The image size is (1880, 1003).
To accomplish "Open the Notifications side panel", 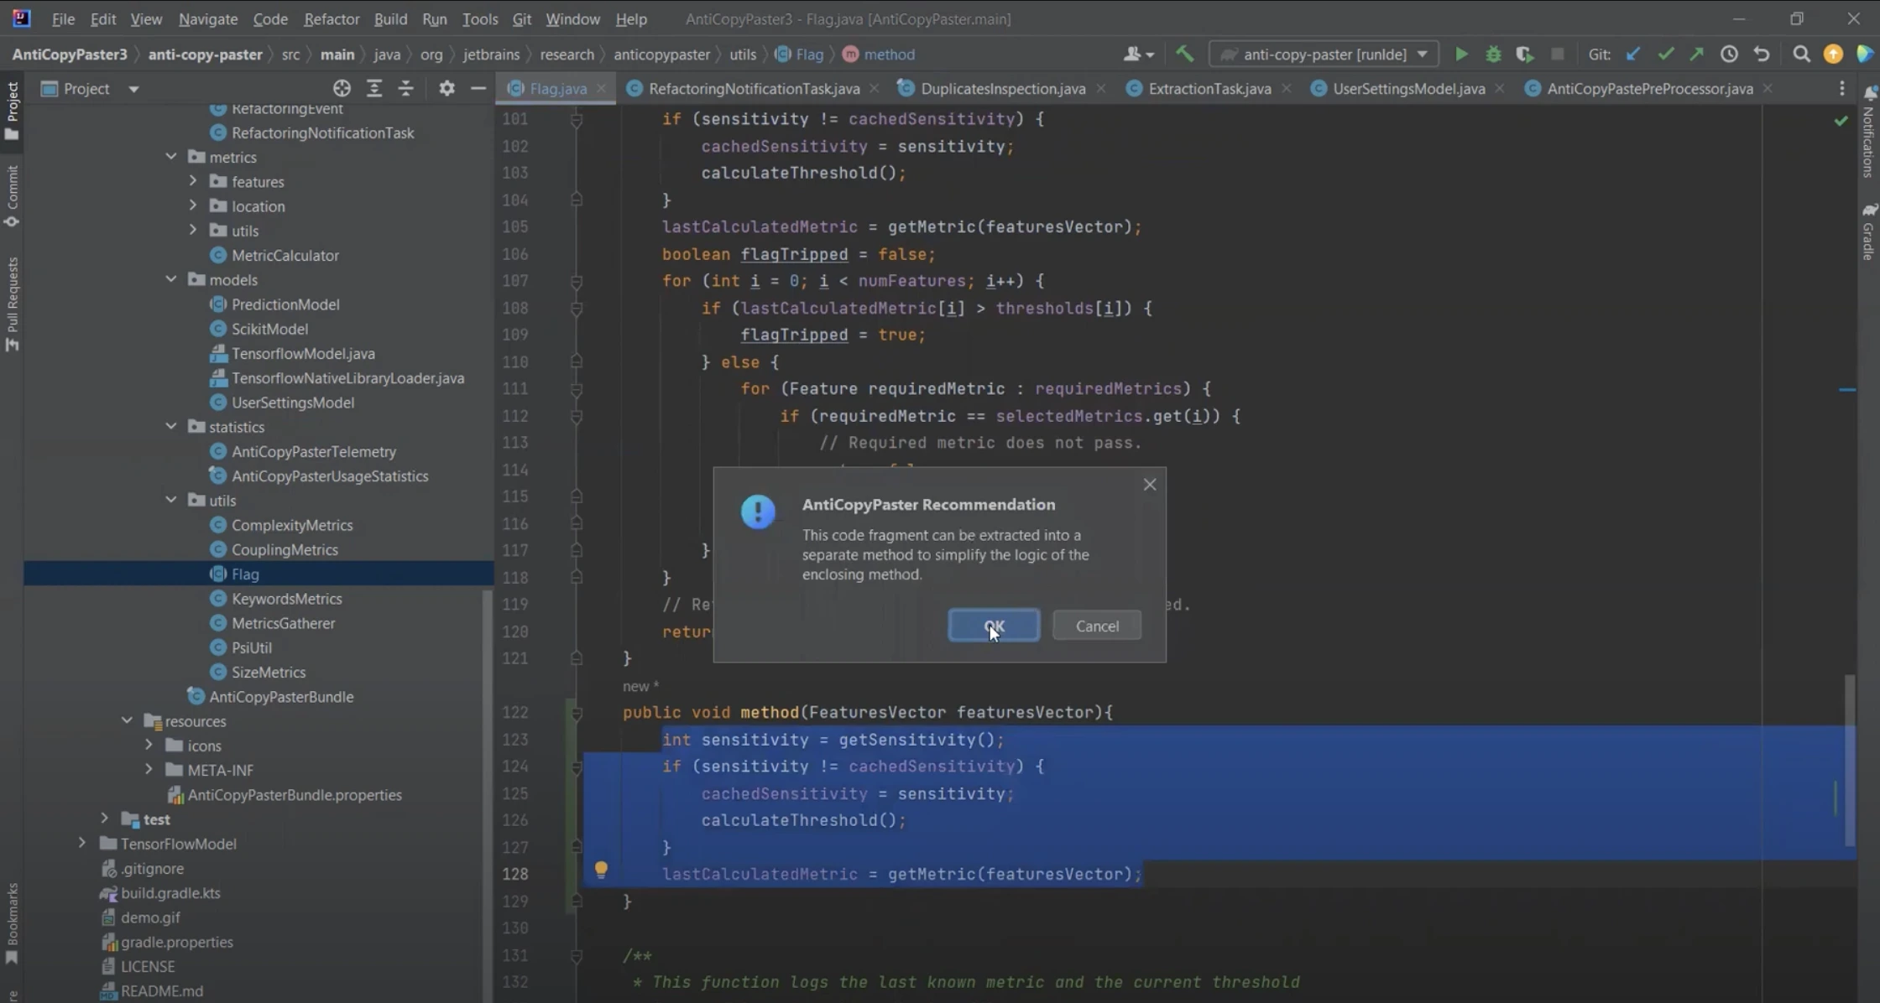I will tap(1868, 132).
